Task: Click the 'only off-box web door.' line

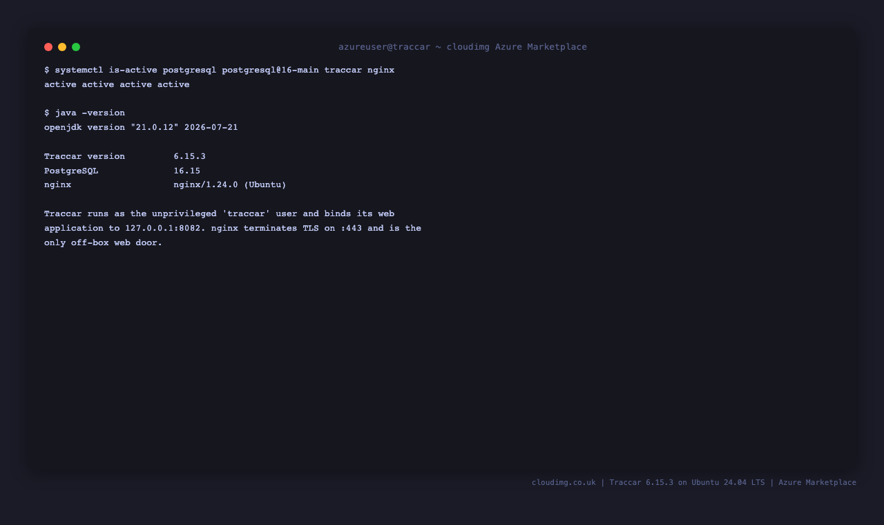Action: [104, 243]
